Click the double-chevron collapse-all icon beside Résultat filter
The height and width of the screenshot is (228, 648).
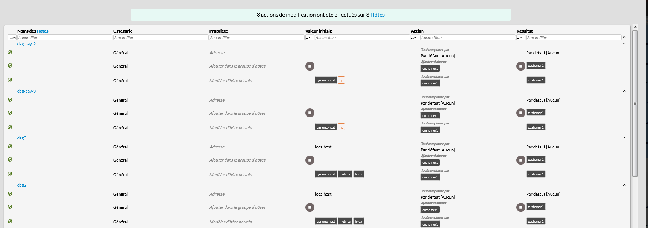pos(624,37)
